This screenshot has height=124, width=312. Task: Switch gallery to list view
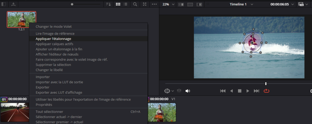pyautogui.click(x=126, y=5)
